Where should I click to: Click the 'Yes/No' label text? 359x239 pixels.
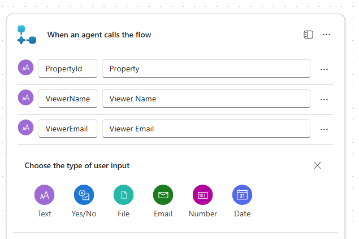84,214
